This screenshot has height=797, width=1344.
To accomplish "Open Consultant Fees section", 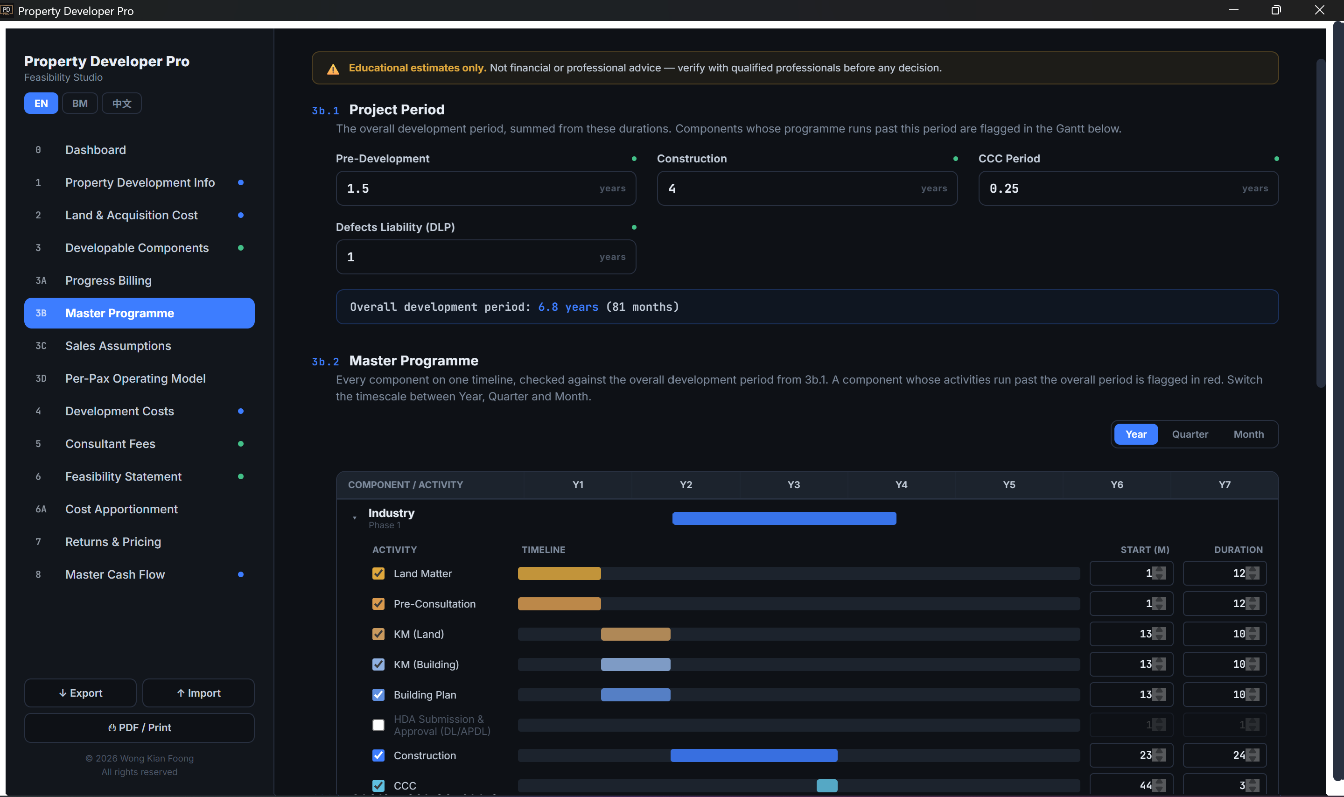I will click(140, 444).
